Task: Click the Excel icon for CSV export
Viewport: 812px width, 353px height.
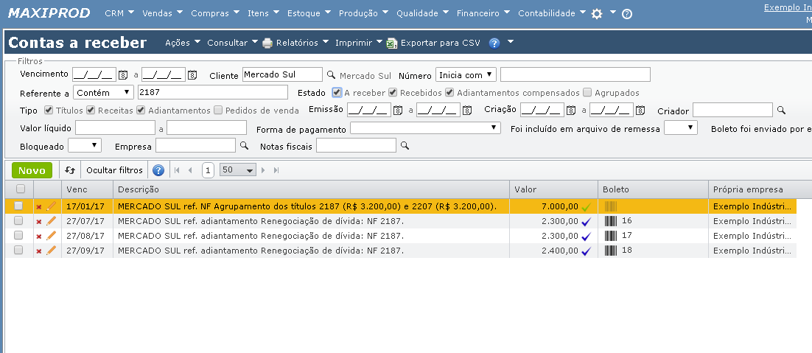Action: coord(392,43)
